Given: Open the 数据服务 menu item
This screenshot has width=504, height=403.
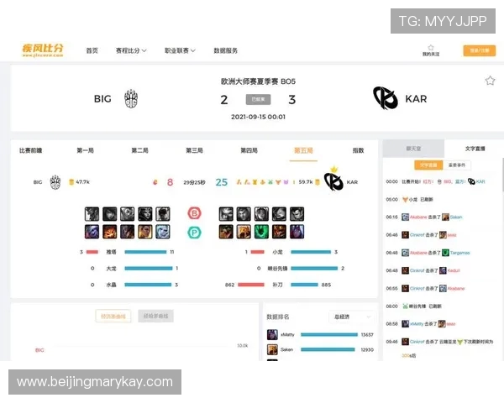Looking at the screenshot, I should coord(226,50).
